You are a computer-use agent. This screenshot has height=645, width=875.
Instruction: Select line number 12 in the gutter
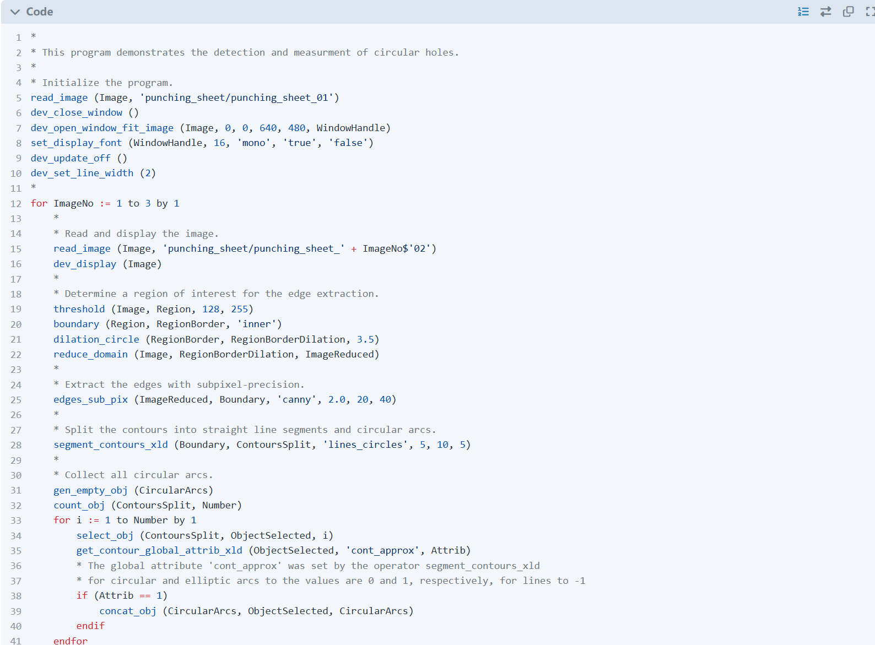point(16,204)
